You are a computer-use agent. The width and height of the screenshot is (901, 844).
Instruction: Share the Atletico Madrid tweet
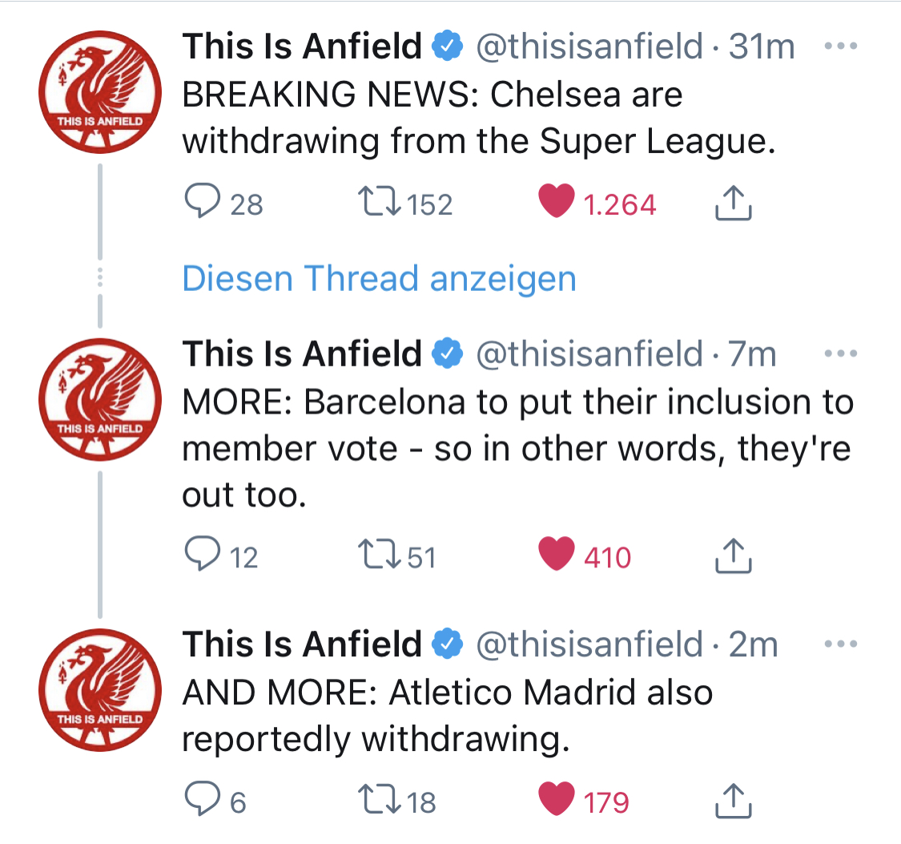[733, 800]
